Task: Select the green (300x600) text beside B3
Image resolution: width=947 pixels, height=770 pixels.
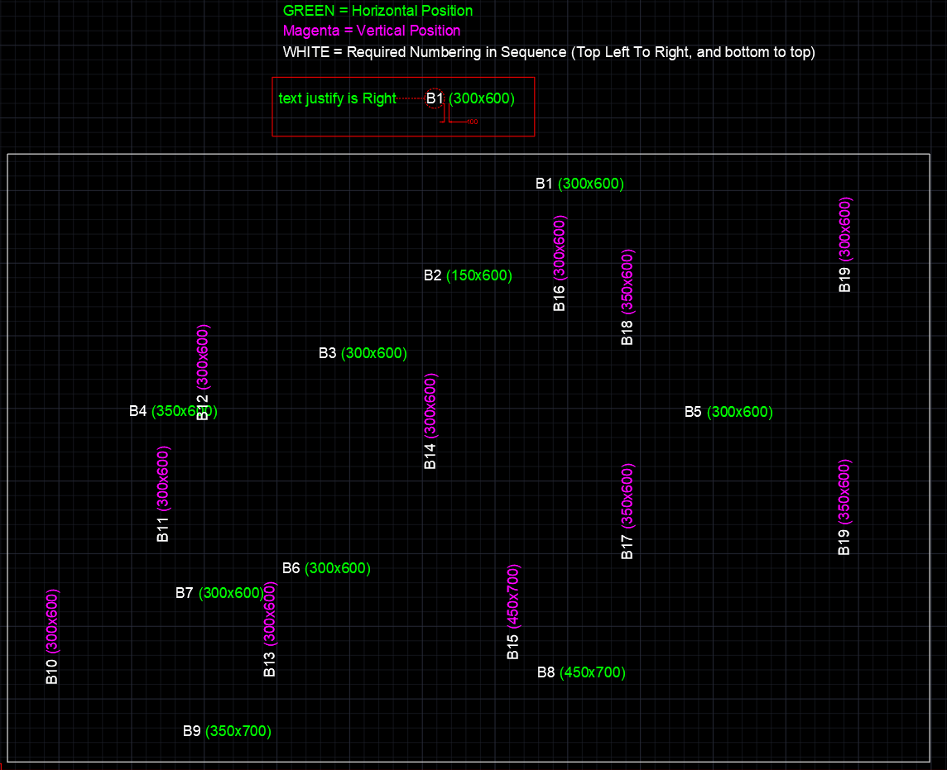Action: coord(374,353)
